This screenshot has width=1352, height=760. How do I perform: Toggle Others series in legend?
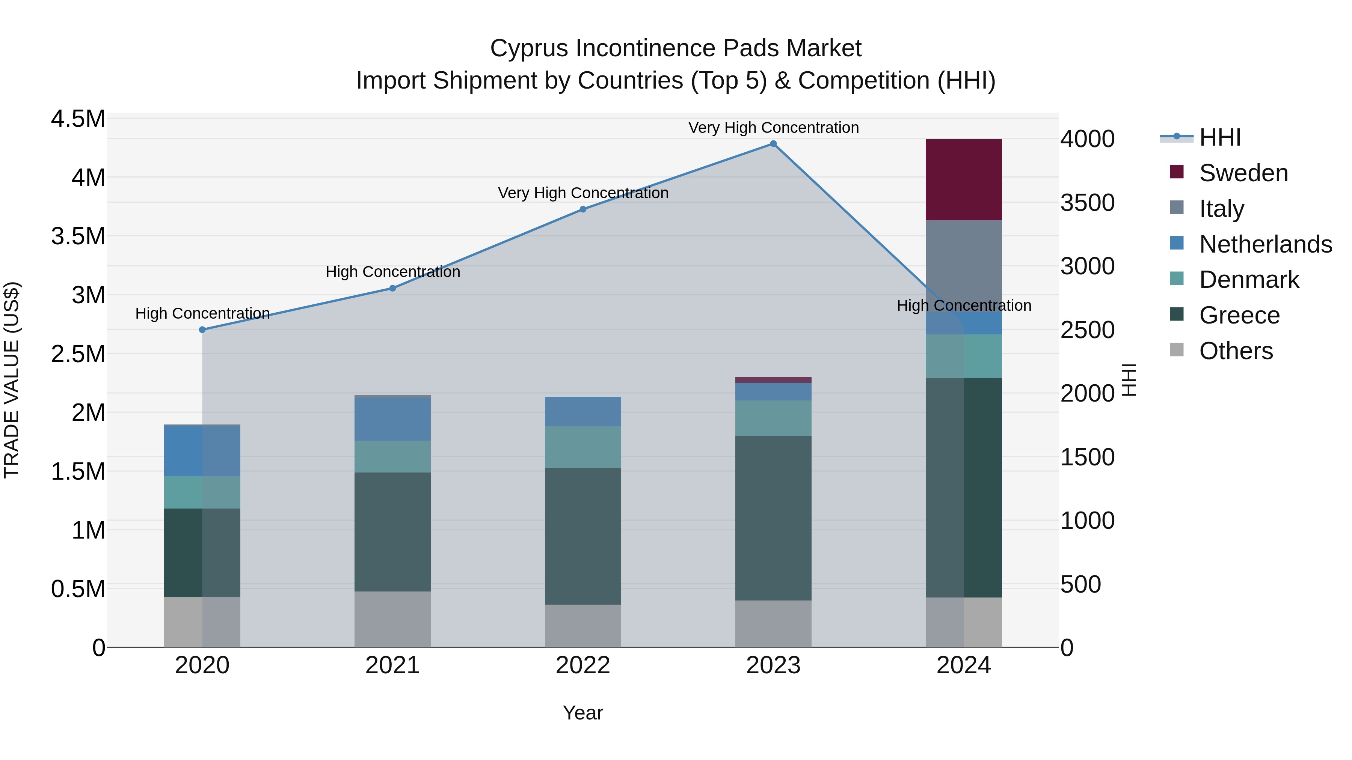1221,351
